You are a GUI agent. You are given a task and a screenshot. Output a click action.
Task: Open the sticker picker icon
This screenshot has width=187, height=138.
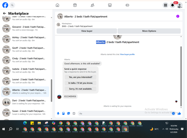(68, 113)
